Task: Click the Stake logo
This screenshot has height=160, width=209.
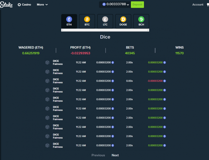Action: point(6,5)
